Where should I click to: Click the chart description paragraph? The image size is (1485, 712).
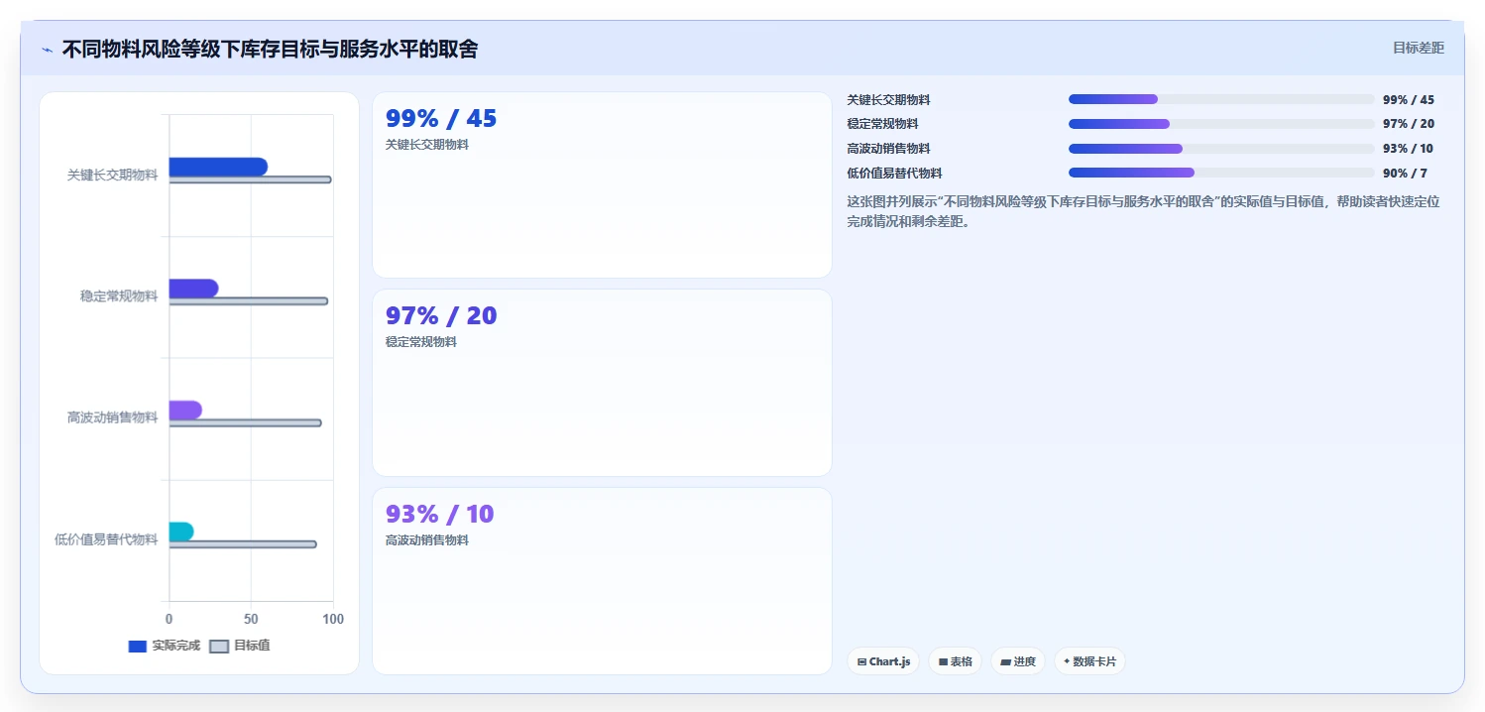(1144, 211)
